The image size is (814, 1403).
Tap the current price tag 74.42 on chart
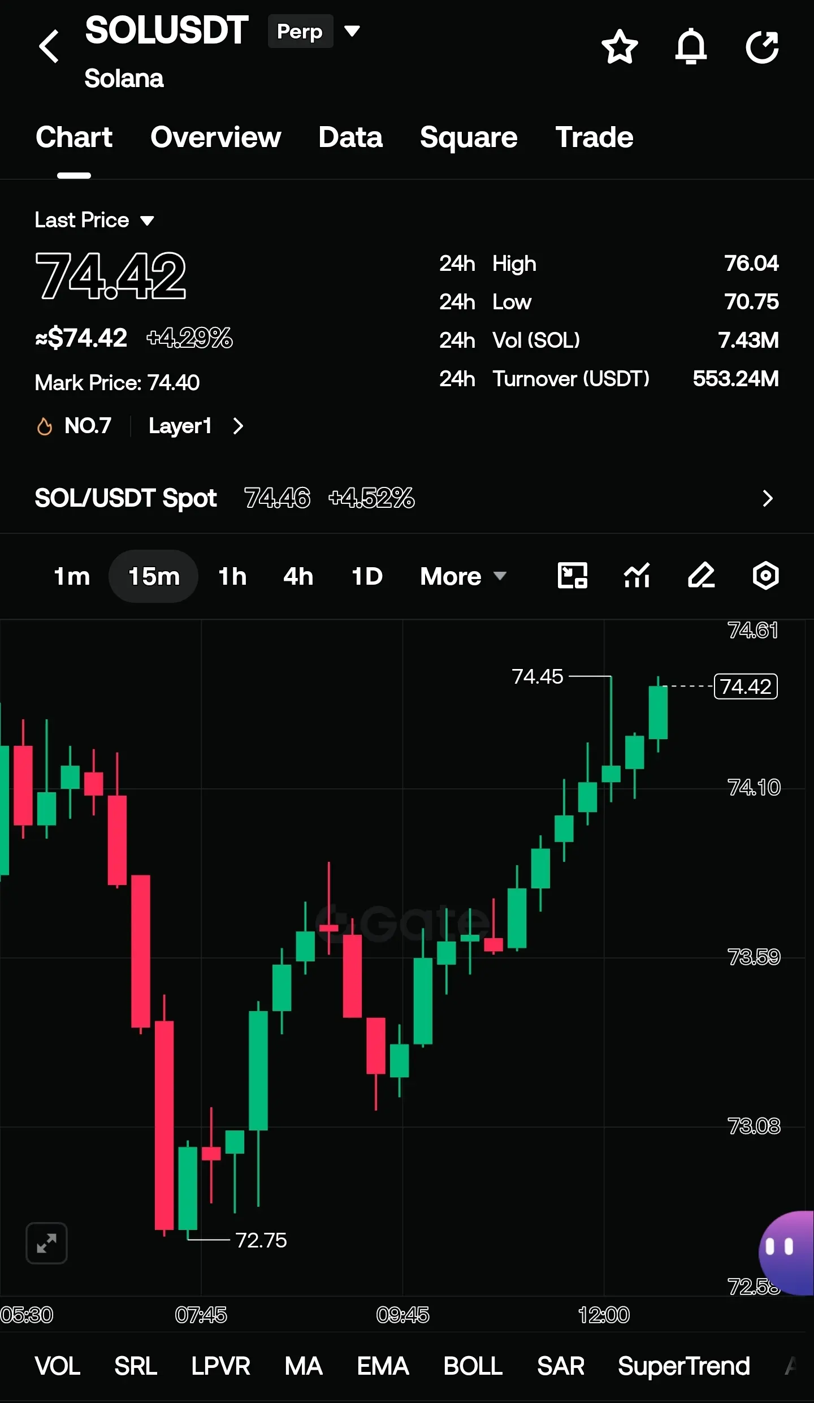tap(746, 687)
